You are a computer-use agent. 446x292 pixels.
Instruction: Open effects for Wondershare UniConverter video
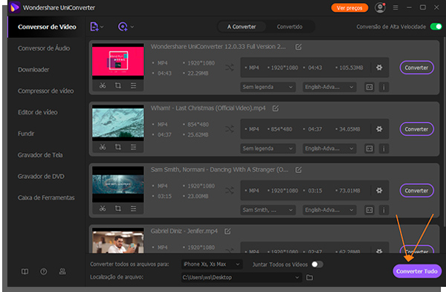(133, 85)
